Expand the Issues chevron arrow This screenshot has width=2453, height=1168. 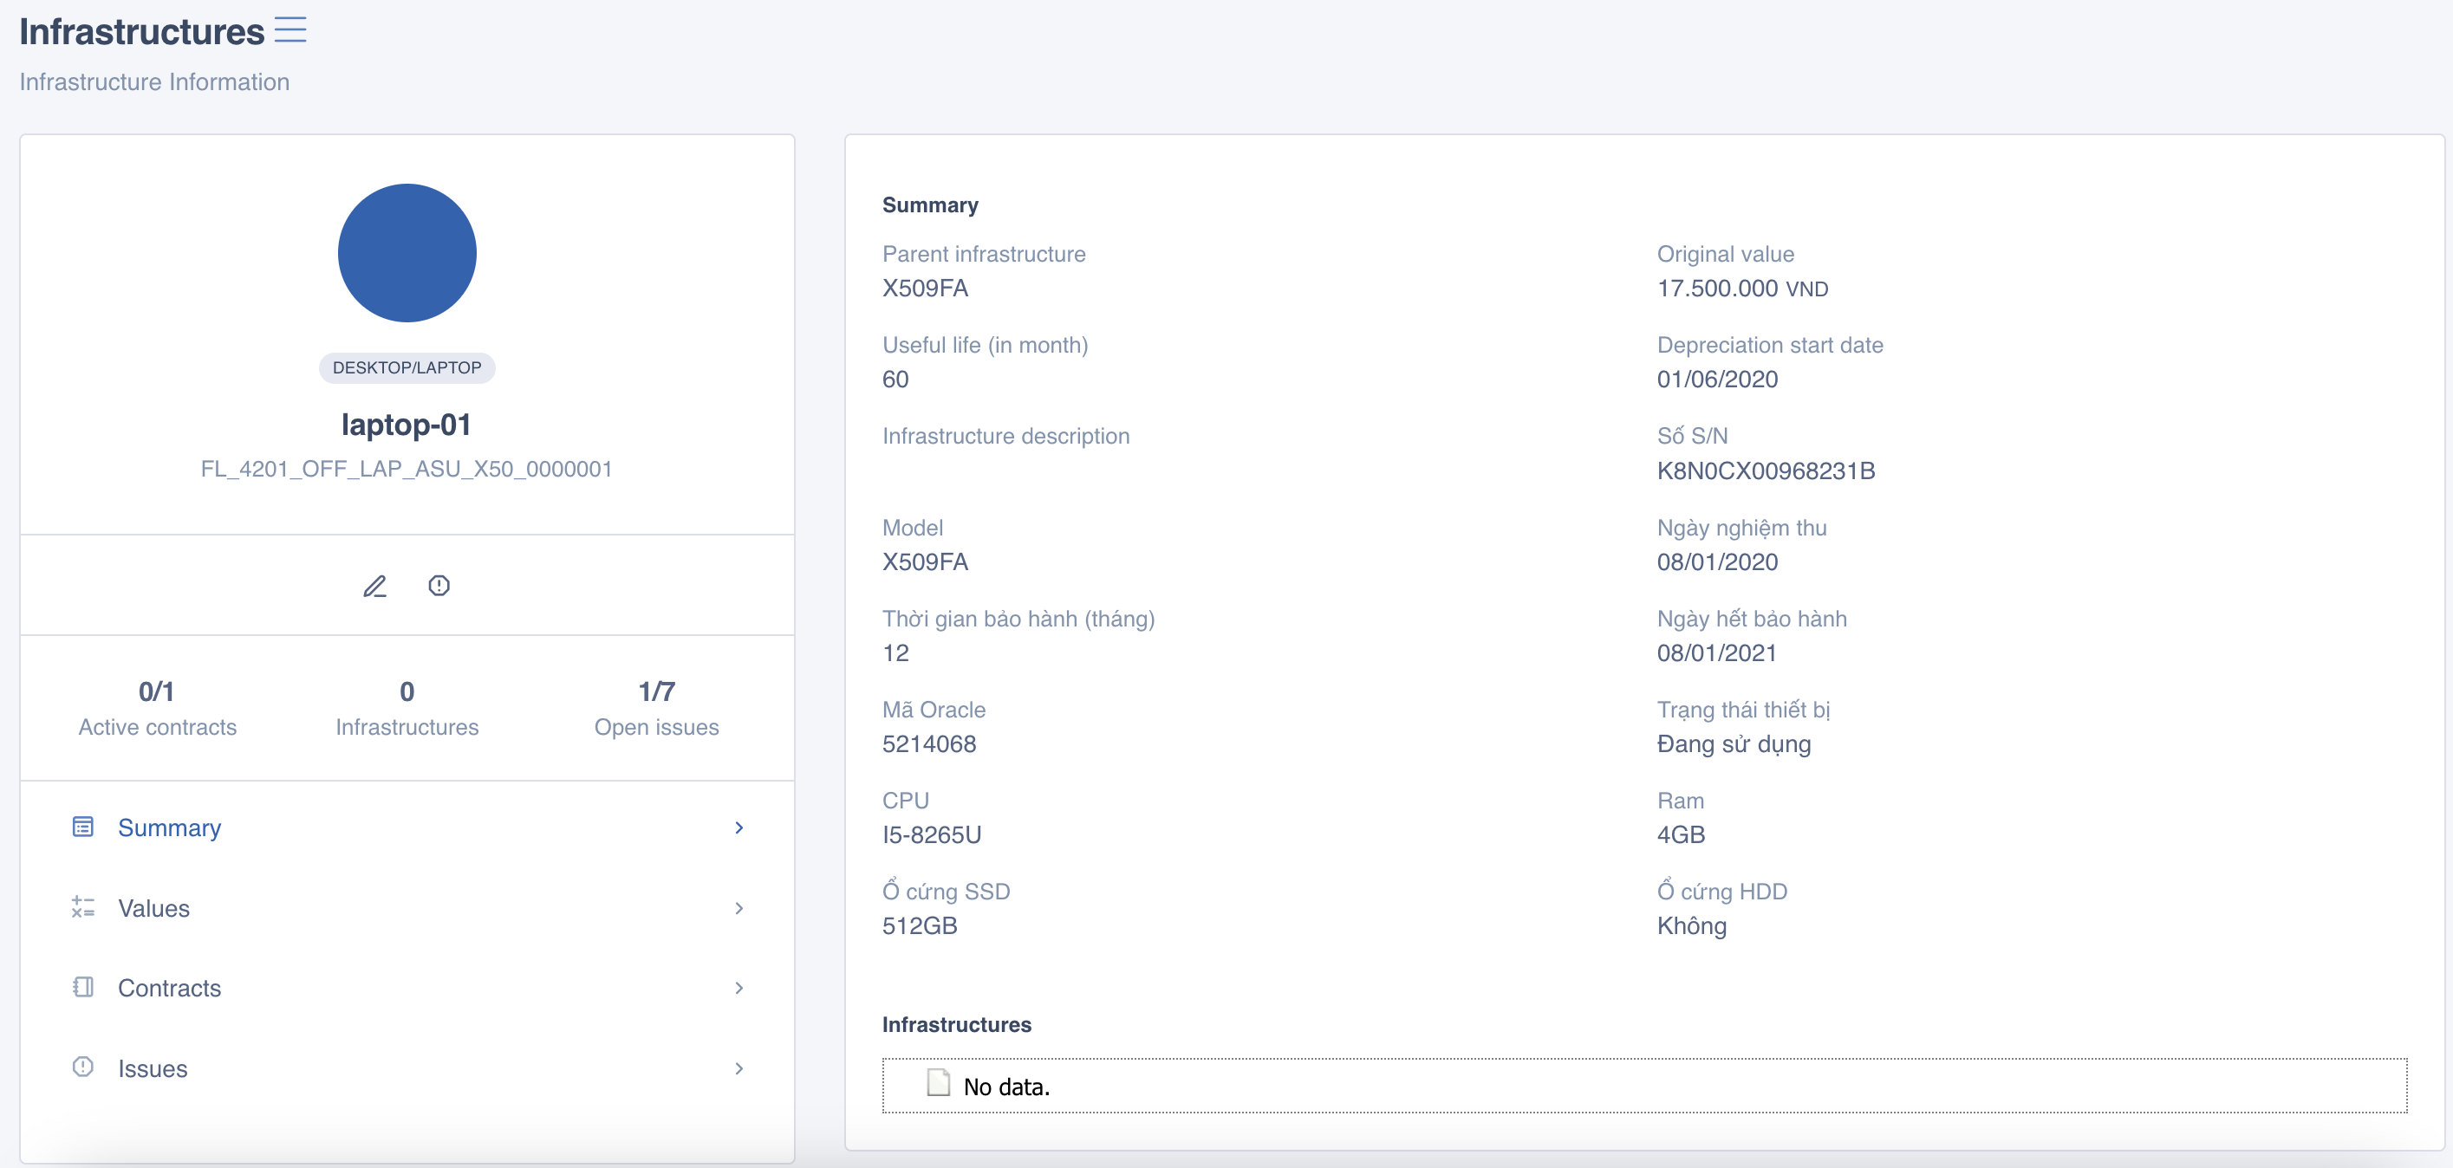tap(739, 1068)
